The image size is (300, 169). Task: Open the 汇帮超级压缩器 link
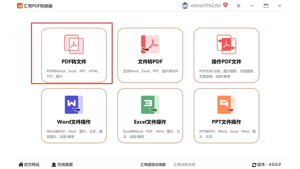pos(153,165)
